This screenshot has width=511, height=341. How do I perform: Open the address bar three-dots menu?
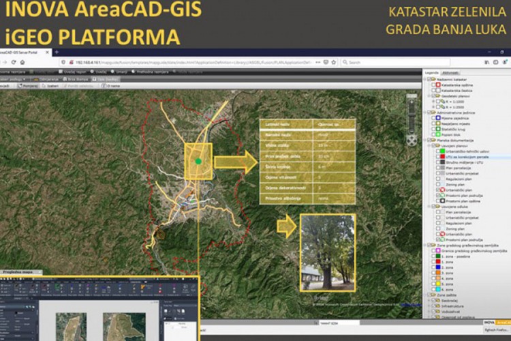point(318,62)
